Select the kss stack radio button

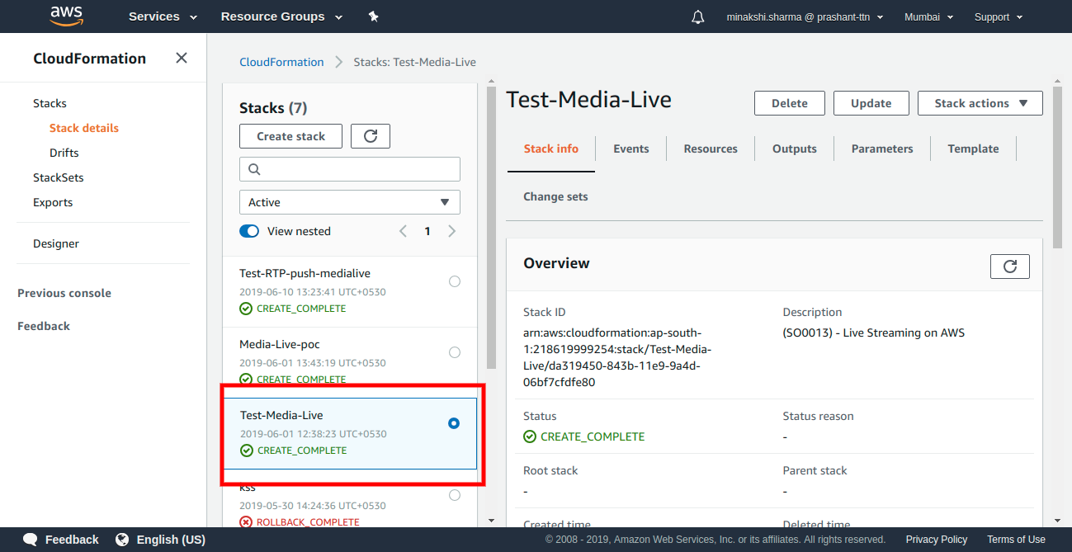pos(455,495)
